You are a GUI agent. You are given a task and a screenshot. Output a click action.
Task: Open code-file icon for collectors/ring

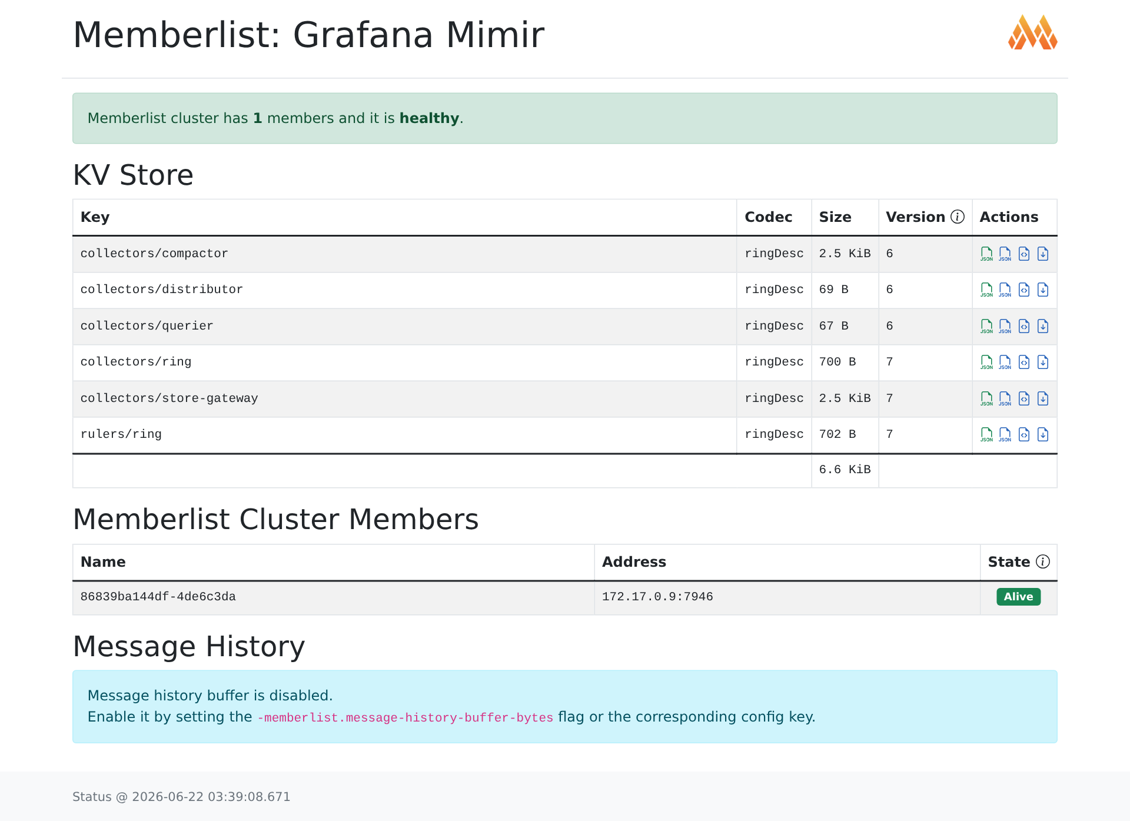click(1024, 362)
